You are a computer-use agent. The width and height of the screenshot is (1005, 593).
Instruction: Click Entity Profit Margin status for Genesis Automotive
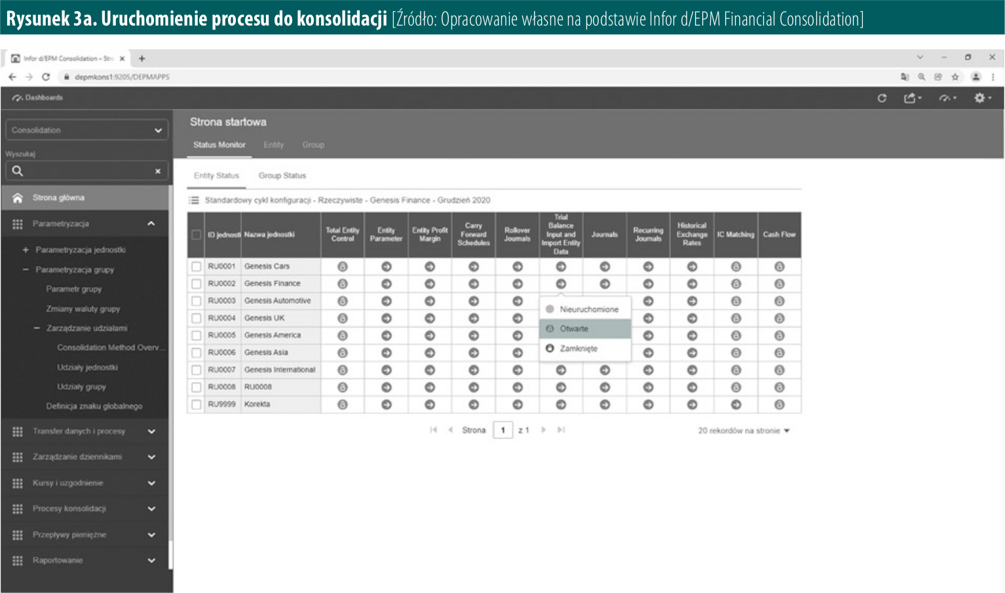[x=430, y=301]
